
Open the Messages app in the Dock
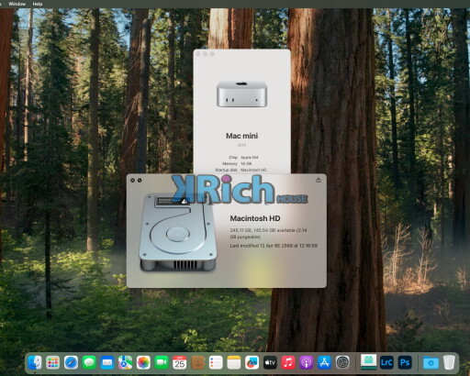click(x=89, y=363)
